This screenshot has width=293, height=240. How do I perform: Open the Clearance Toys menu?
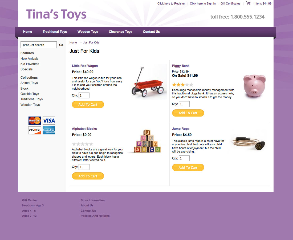120,32
